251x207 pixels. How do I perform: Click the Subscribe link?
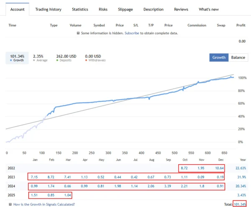click(132, 33)
